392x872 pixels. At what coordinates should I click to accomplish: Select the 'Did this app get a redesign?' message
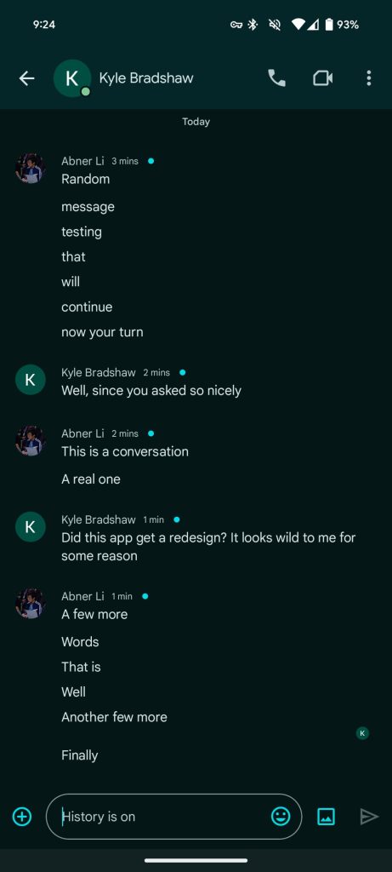tap(208, 547)
